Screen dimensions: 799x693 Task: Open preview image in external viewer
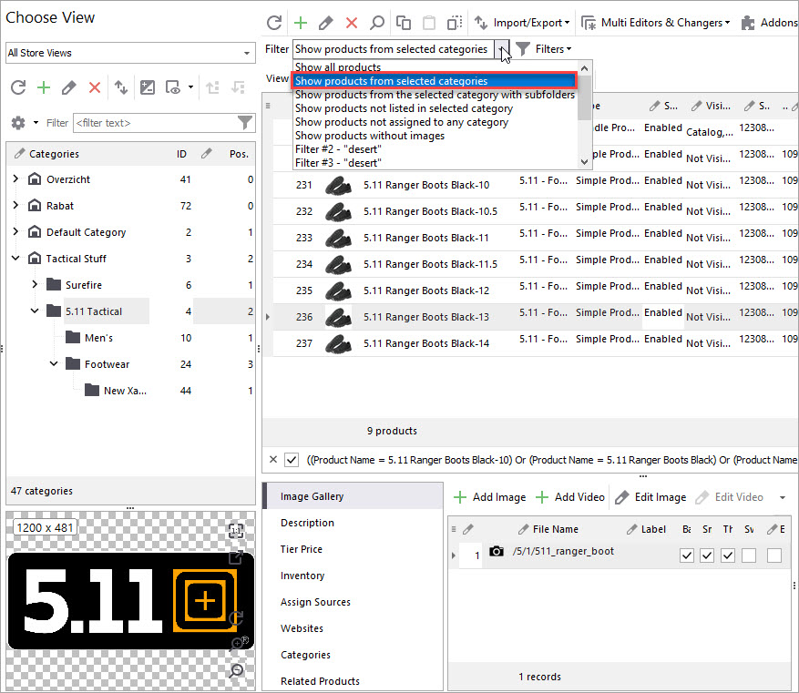pyautogui.click(x=236, y=557)
